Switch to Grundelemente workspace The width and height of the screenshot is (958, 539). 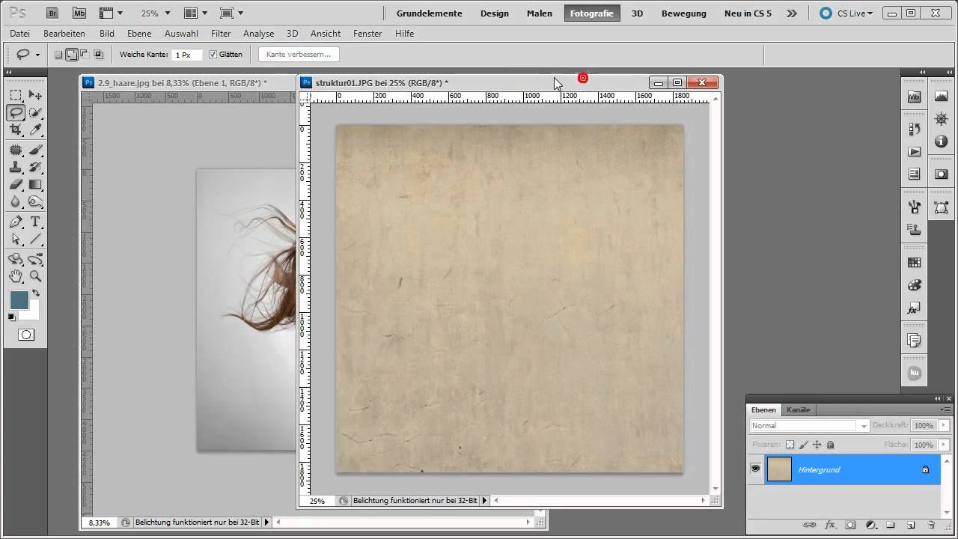[x=430, y=13]
